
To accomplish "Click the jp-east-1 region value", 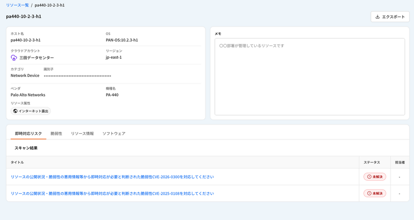I will pyautogui.click(x=114, y=57).
